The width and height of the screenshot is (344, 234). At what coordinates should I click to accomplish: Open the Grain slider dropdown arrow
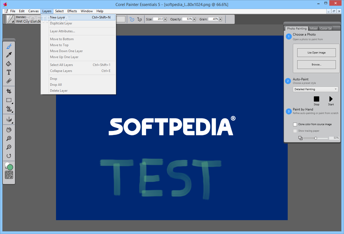(220, 19)
